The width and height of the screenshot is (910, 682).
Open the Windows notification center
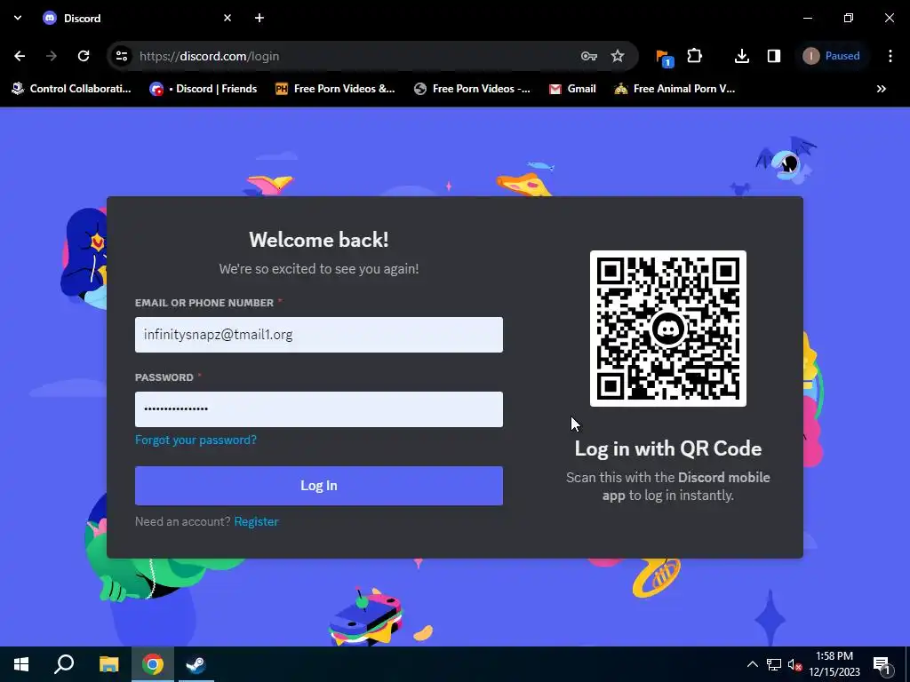[x=882, y=664]
